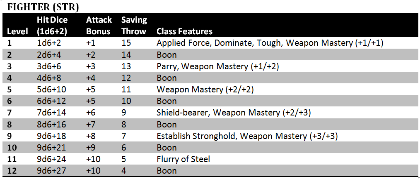Image resolution: width=420 pixels, height=179 pixels.
Task: Select the Attack Bonus column header
Action: 99,26
